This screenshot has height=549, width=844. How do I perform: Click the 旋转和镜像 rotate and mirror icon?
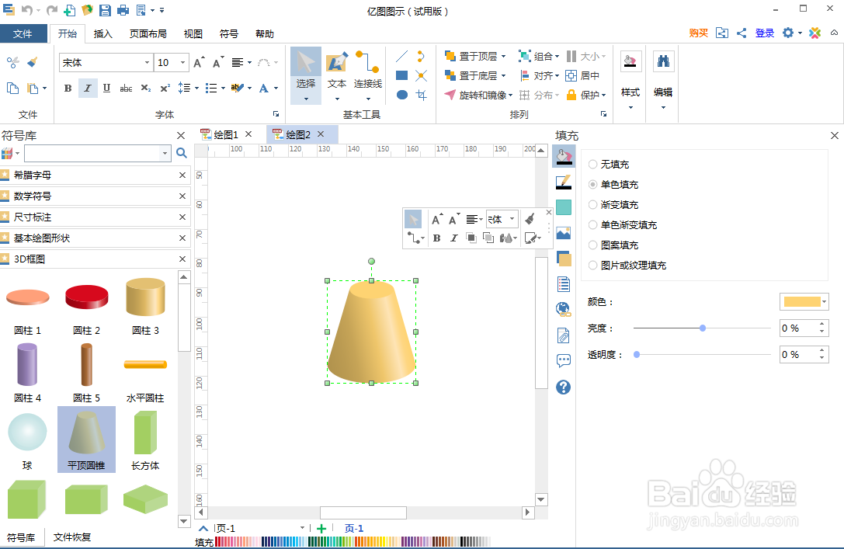point(450,95)
